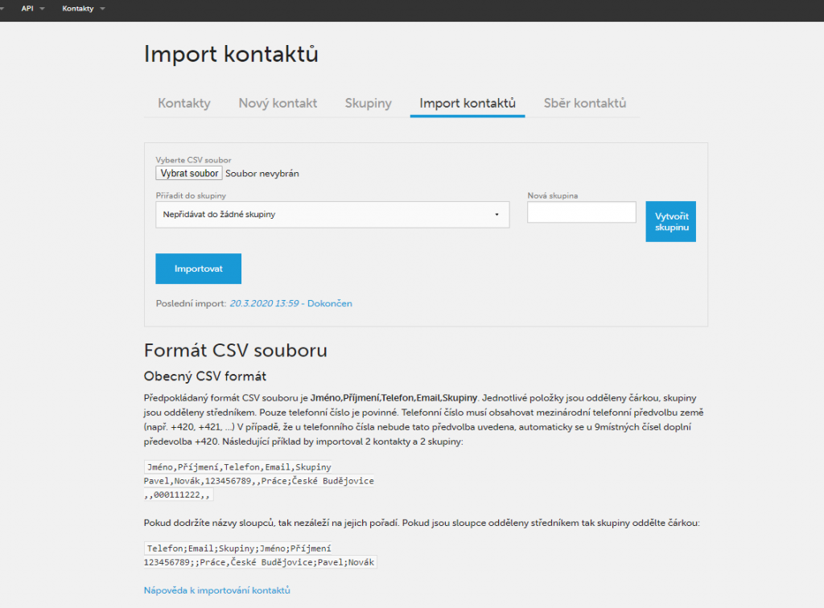Click the comma-separated CSV example starting with Jméno

point(257,481)
